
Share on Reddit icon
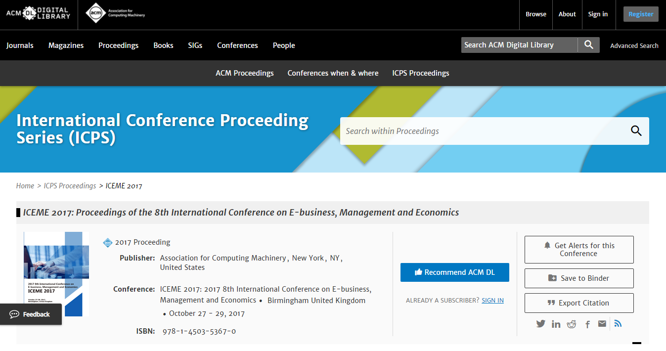[572, 324]
